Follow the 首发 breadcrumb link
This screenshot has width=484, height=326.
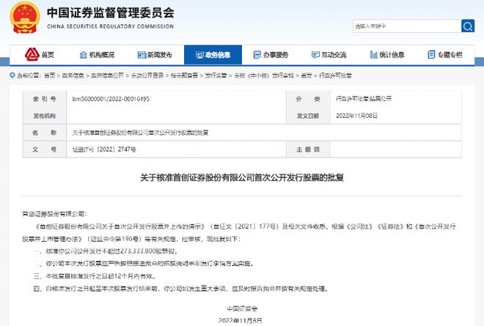click(307, 75)
